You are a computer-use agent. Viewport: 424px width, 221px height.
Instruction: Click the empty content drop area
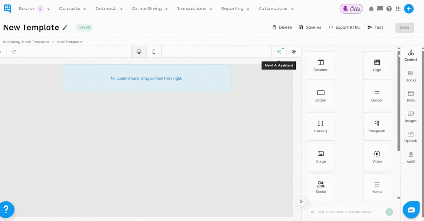click(x=147, y=78)
